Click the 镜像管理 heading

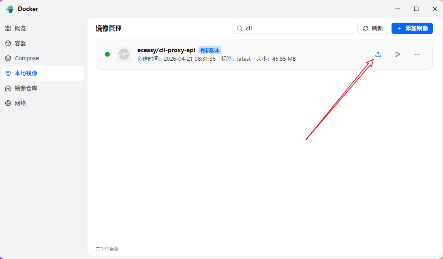click(x=109, y=28)
